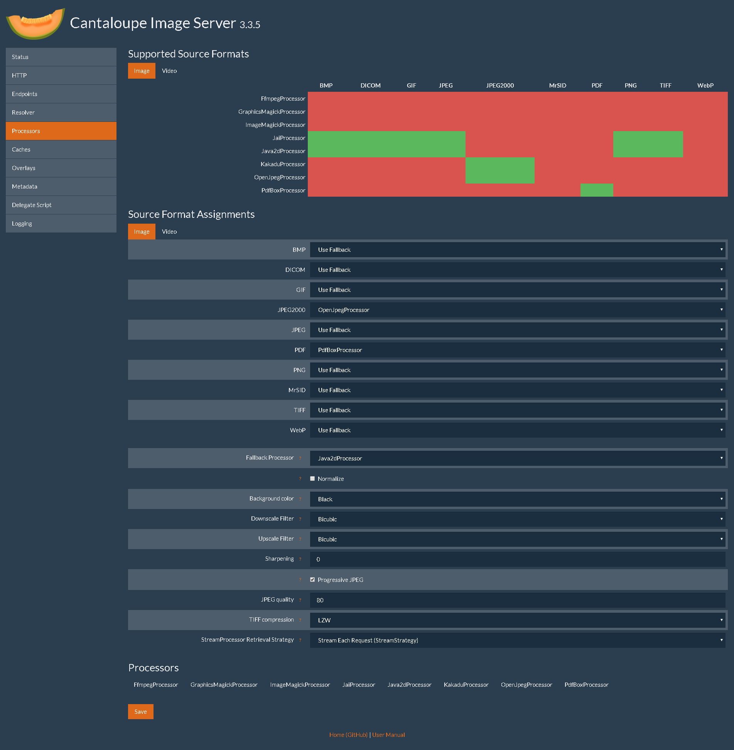Select Image tab under Source Format Assignments
Screen dimensions: 734x750
tap(142, 232)
